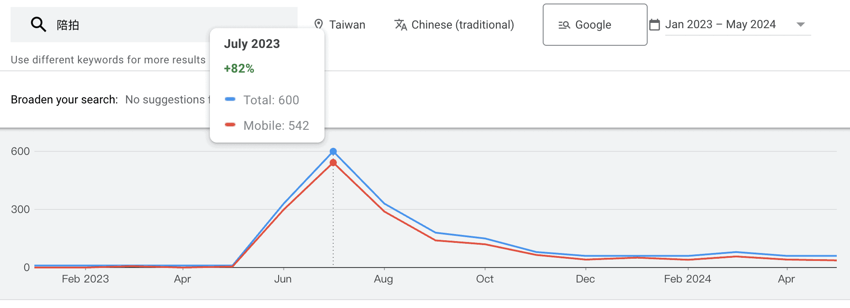Click Use different keywords for more results

(x=108, y=59)
